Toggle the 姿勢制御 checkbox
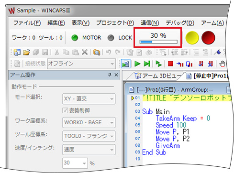The height and width of the screenshot is (173, 234). [65, 110]
